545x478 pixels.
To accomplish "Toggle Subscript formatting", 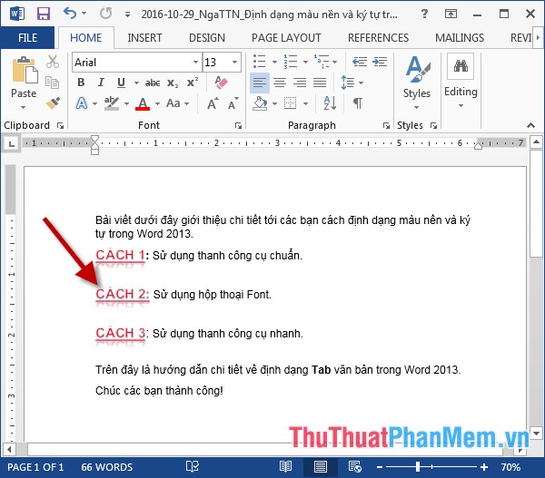I will click(173, 83).
